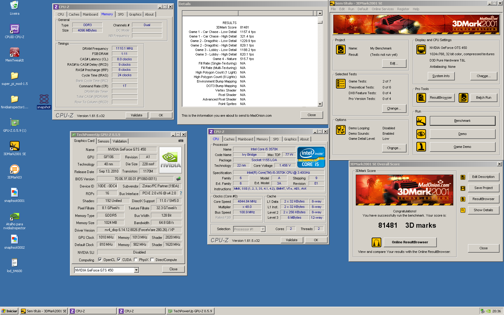Open the CPUID CPU-Z desktop shortcut
This screenshot has width=504, height=315.
[14, 29]
